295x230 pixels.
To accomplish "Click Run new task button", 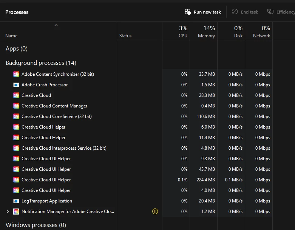I will click(203, 12).
